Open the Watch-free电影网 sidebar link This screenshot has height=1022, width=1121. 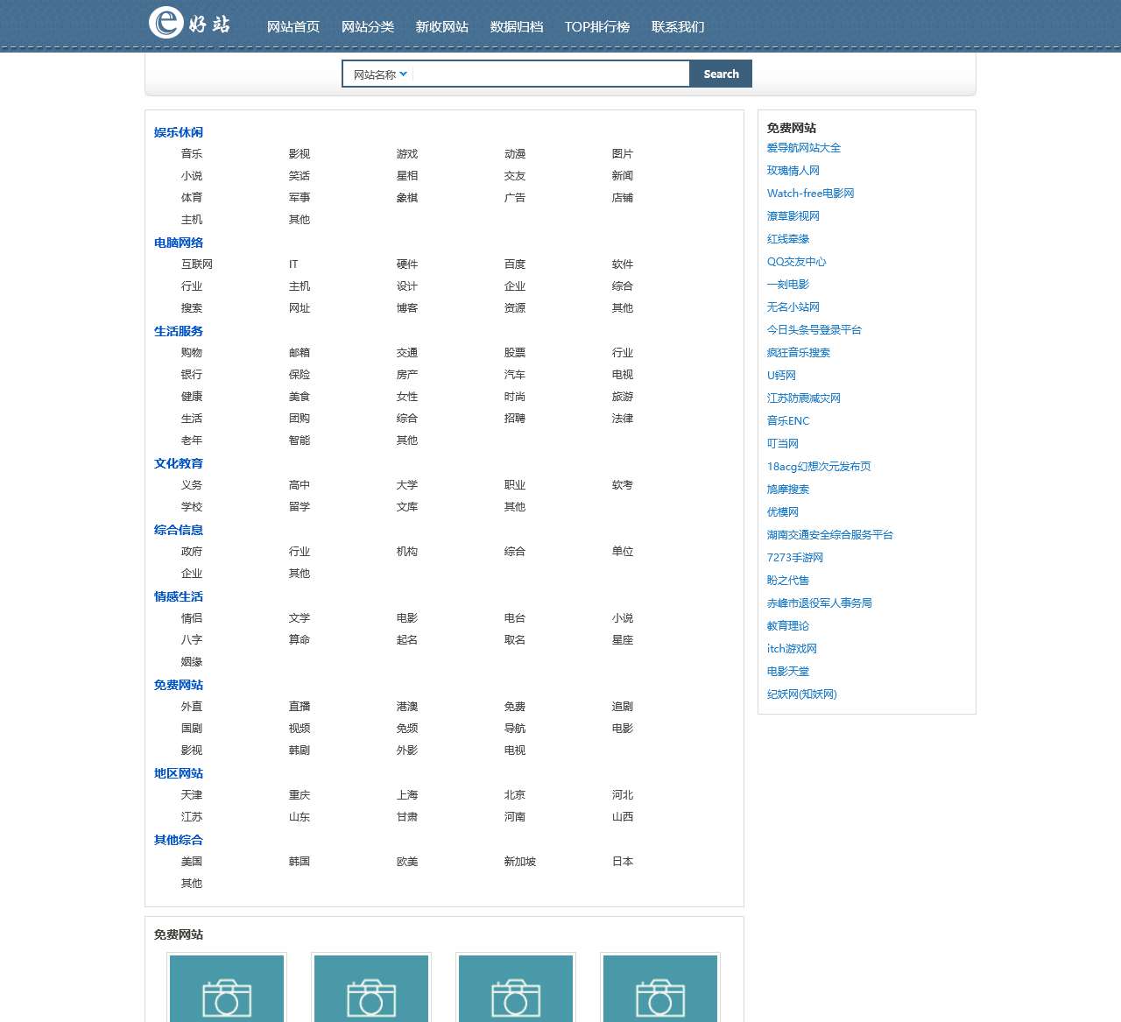coord(810,194)
